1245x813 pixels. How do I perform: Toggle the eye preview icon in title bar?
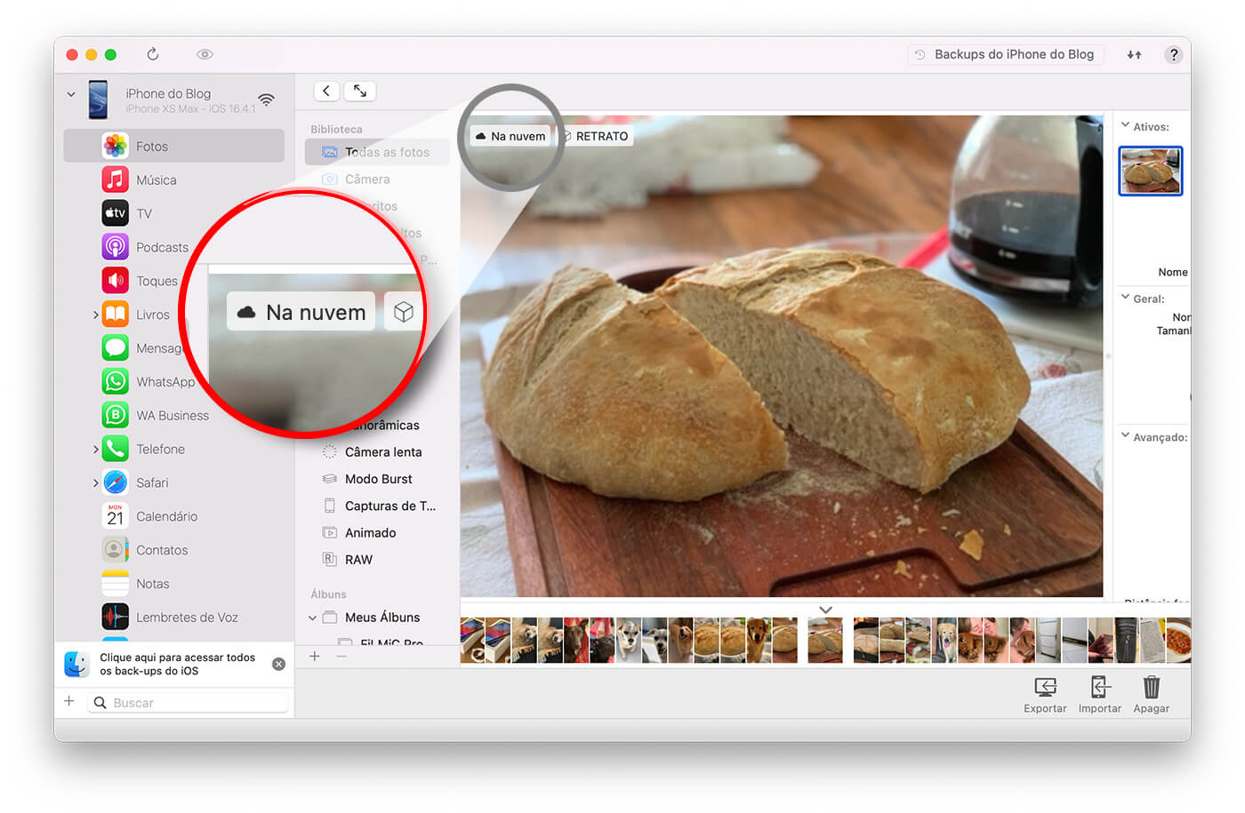[205, 54]
